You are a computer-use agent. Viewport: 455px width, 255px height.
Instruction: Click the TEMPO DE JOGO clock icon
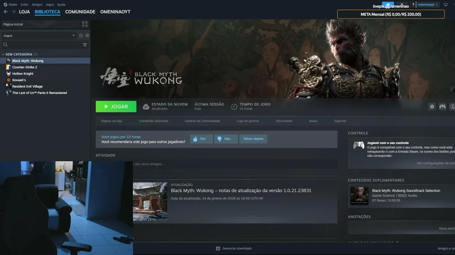point(234,107)
